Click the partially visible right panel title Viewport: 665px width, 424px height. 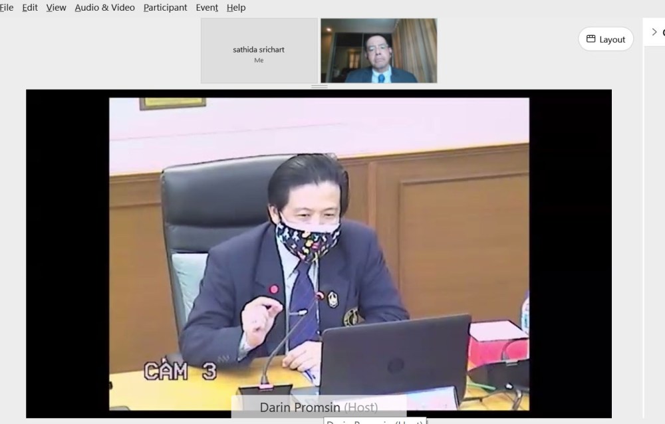pyautogui.click(x=662, y=32)
